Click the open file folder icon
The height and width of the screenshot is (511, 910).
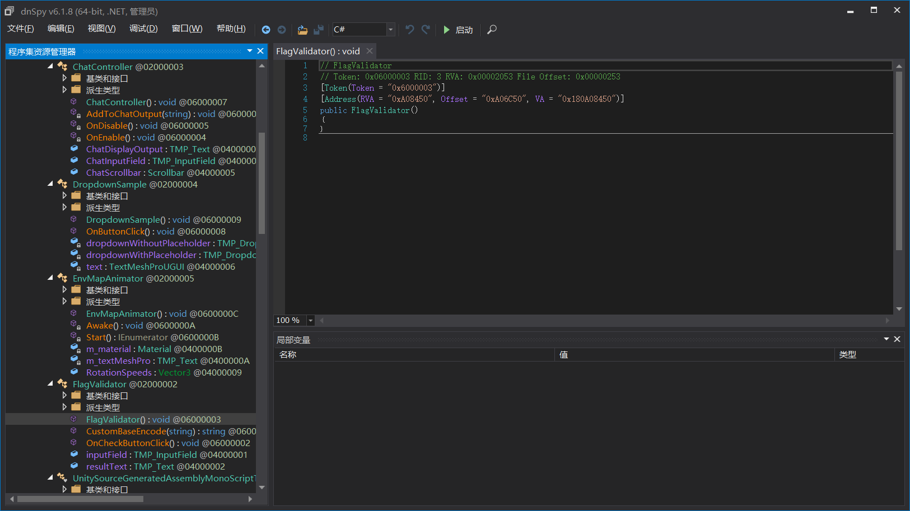[302, 30]
